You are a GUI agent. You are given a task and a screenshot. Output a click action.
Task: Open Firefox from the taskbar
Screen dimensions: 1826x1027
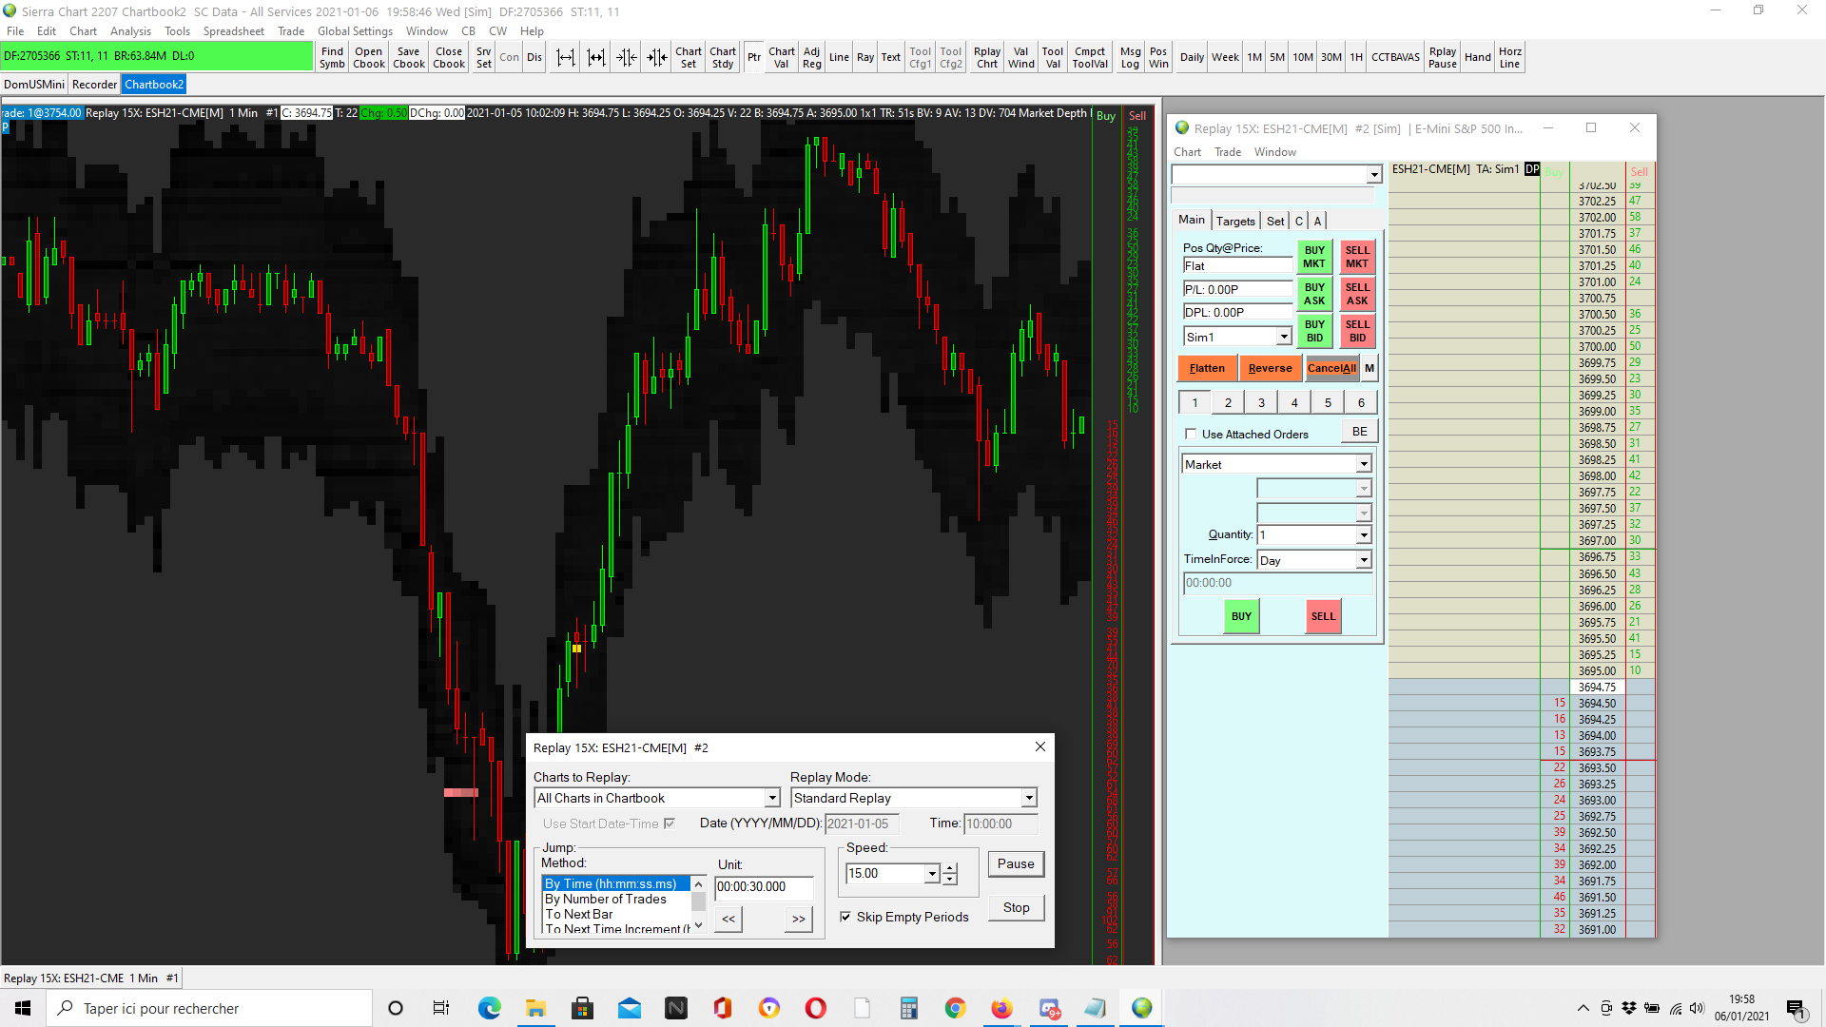1001,1008
